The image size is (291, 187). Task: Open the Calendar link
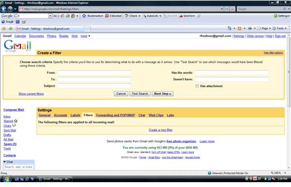tap(20, 36)
